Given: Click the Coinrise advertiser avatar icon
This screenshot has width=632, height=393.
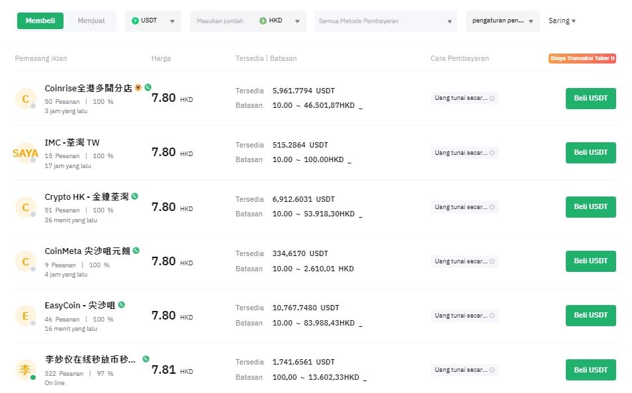Looking at the screenshot, I should tap(25, 99).
